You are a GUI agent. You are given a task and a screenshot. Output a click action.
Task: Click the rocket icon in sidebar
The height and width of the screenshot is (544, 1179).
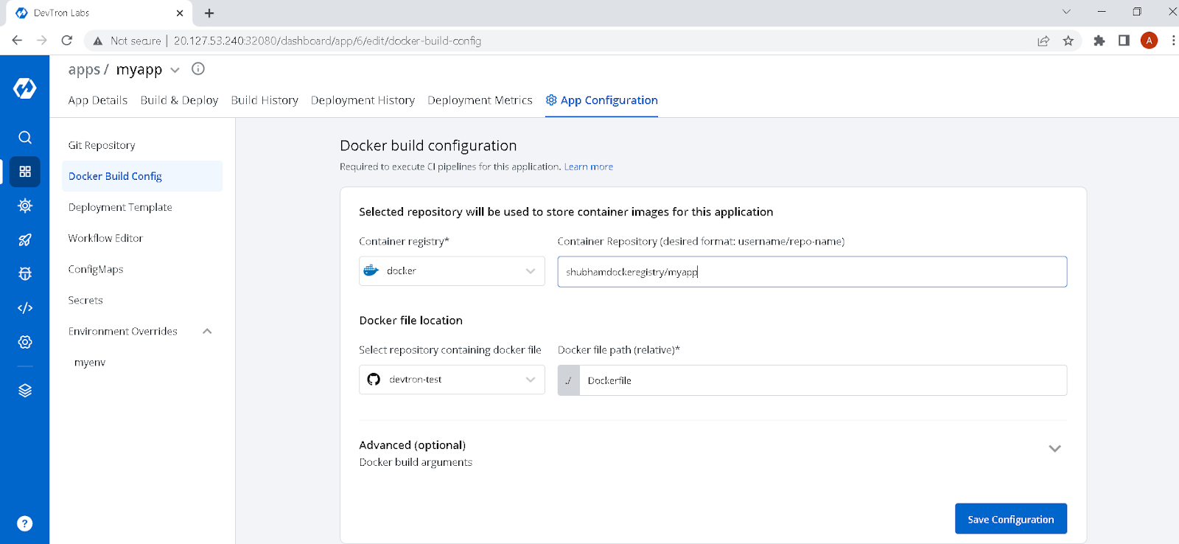point(25,240)
